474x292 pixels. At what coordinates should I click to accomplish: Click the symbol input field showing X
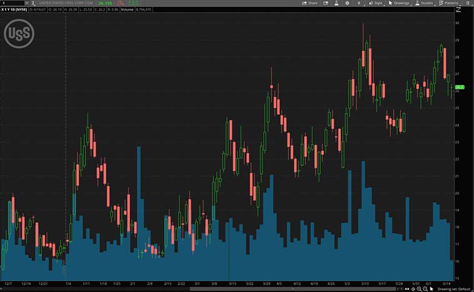[x=11, y=3]
